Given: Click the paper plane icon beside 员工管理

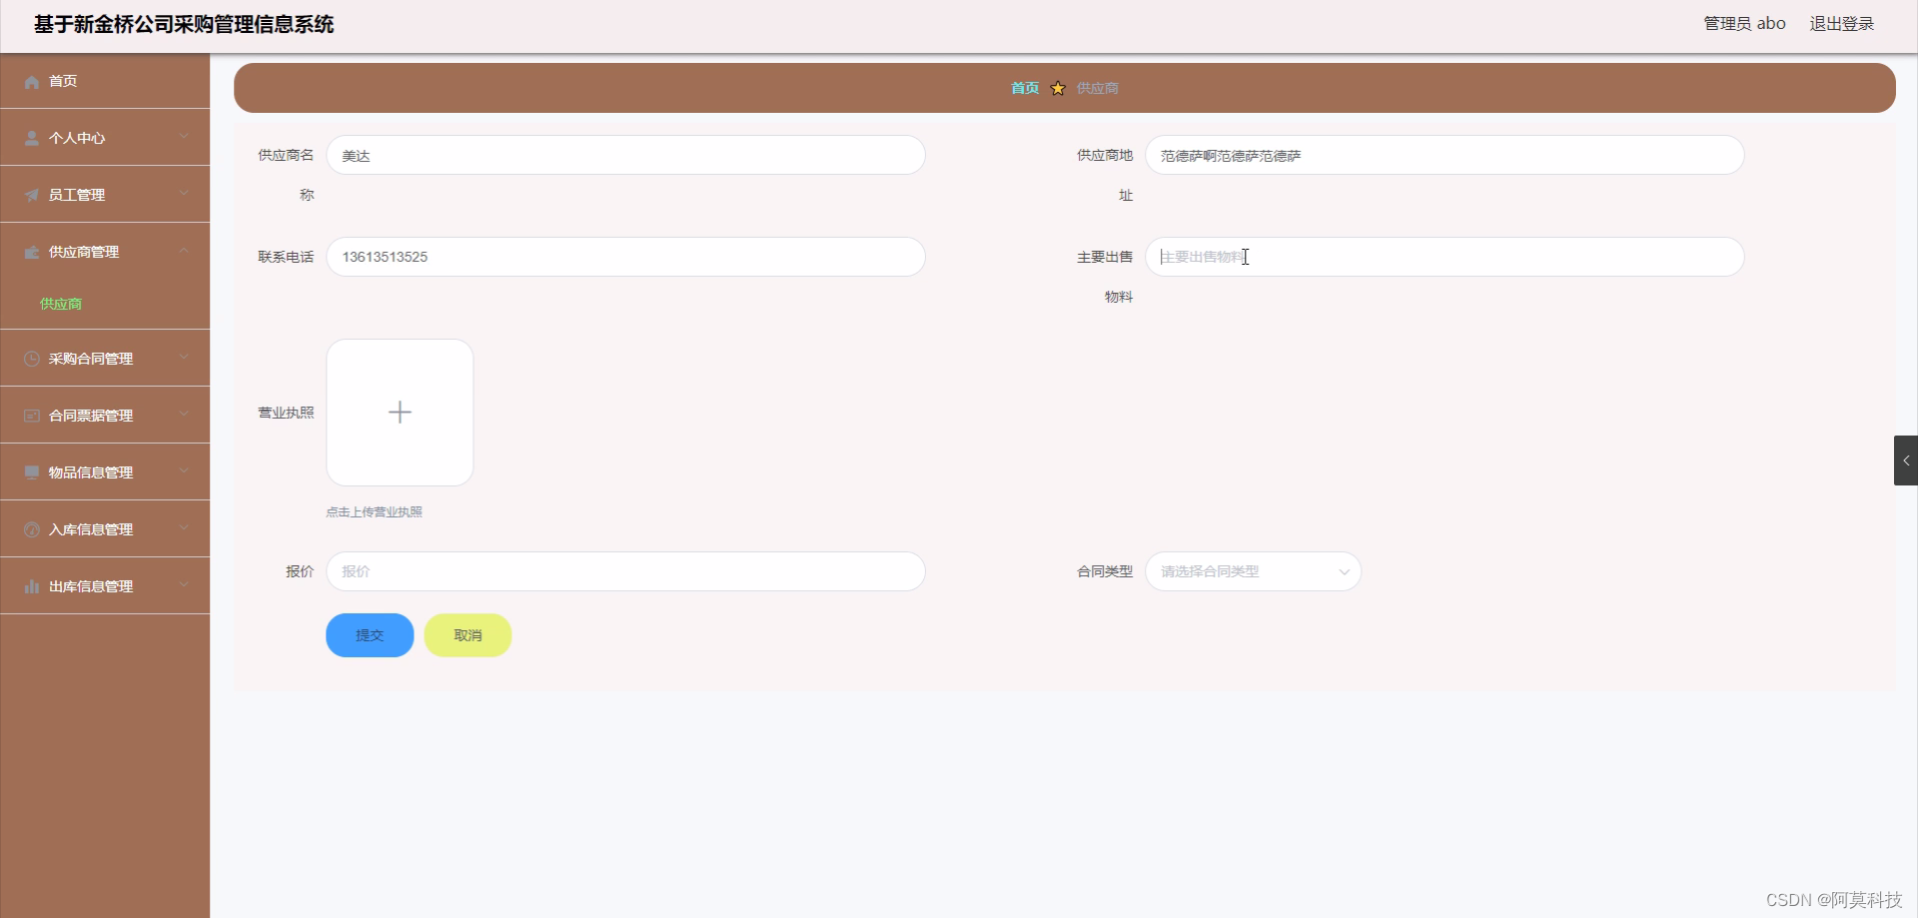Looking at the screenshot, I should pyautogui.click(x=32, y=196).
